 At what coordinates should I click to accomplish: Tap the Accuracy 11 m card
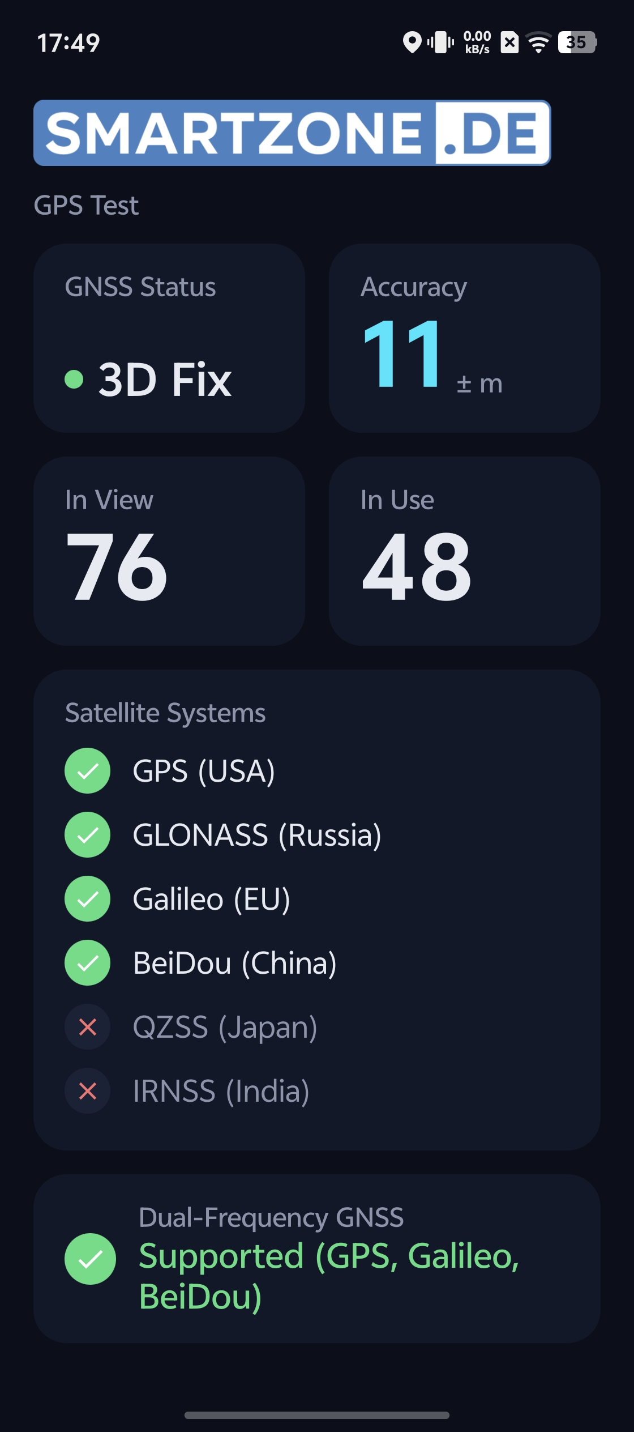coord(465,338)
